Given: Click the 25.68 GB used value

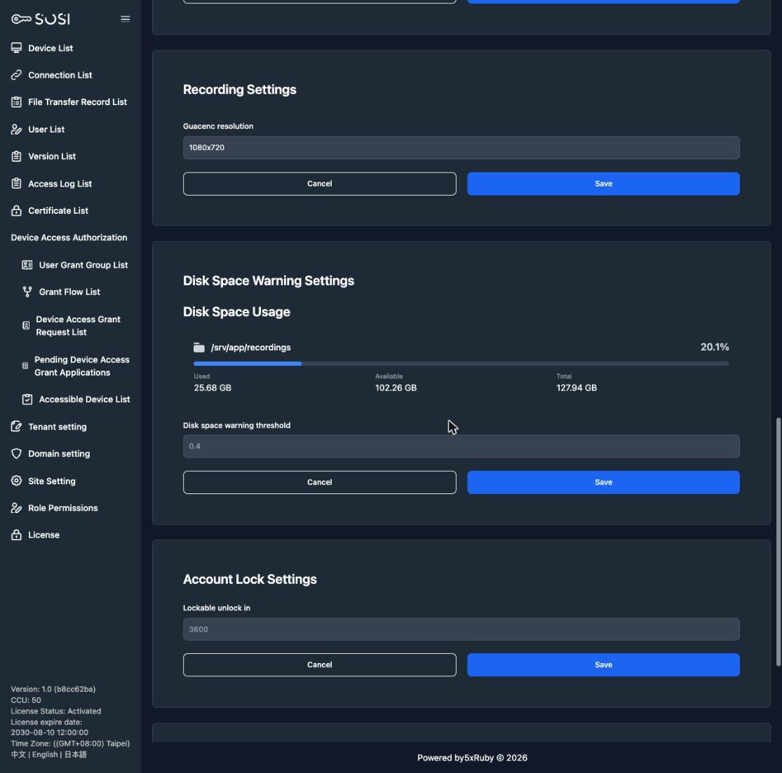Looking at the screenshot, I should [x=213, y=388].
